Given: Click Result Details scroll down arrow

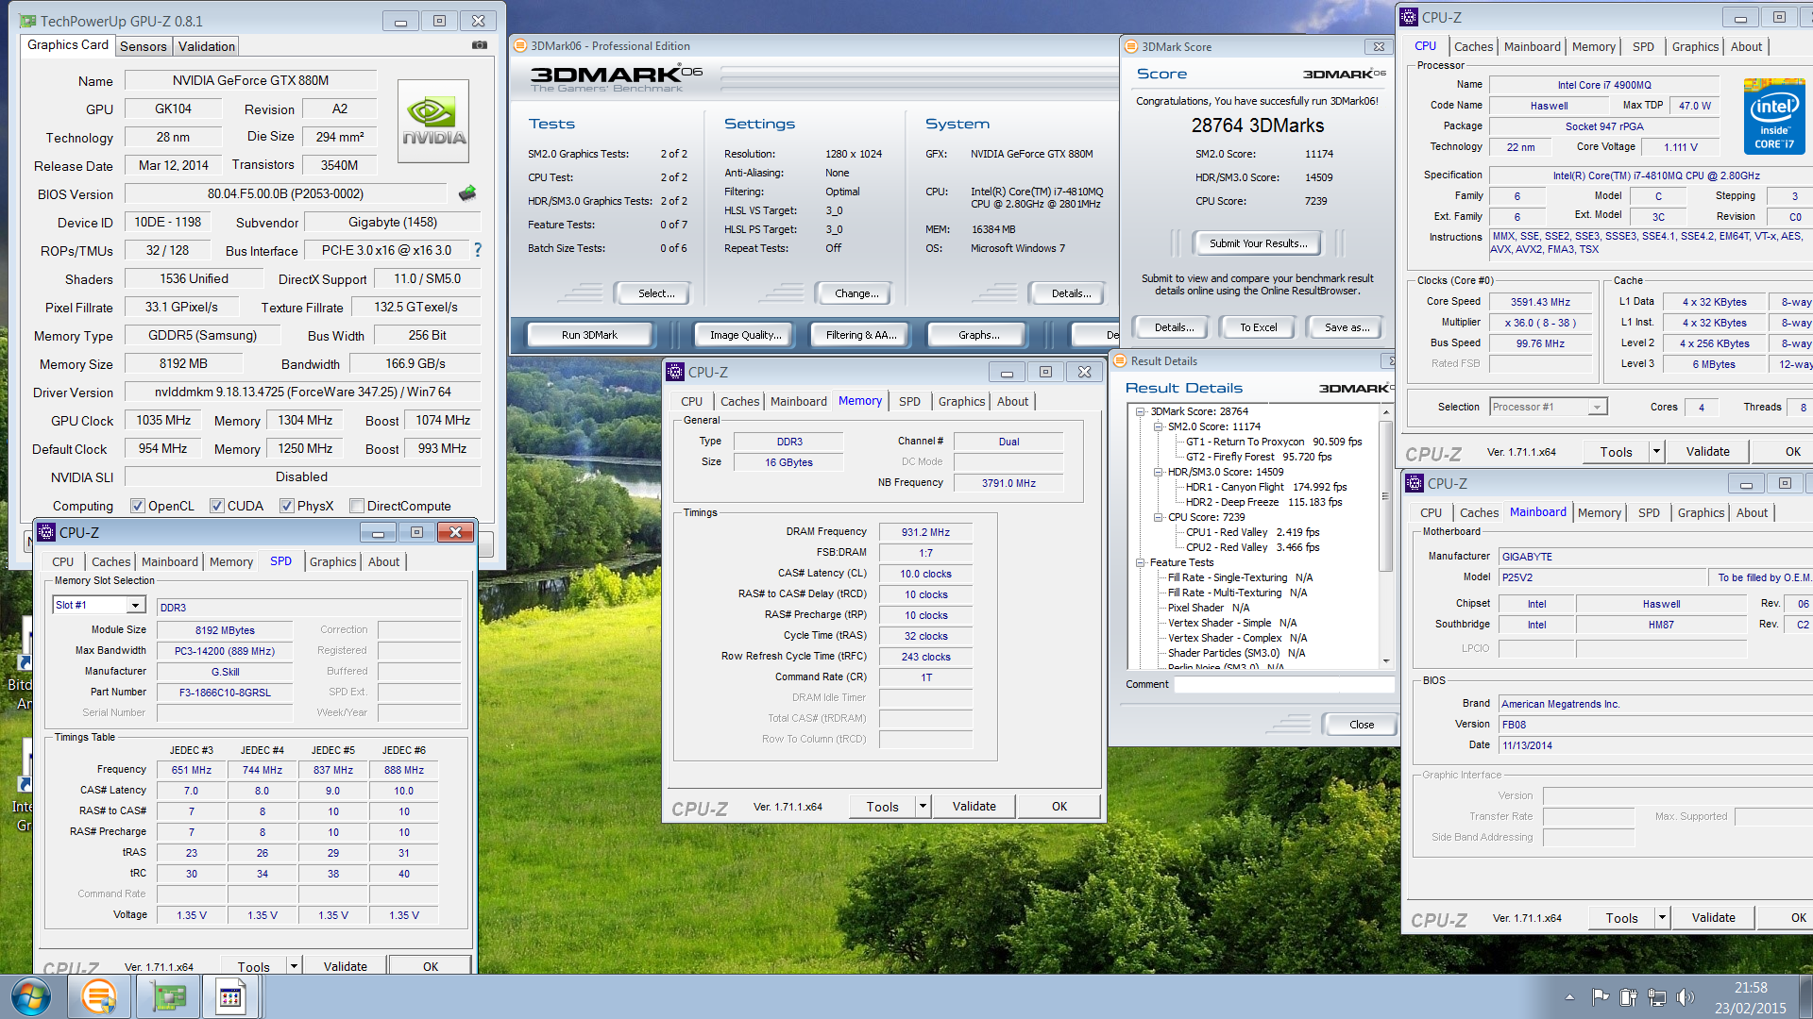Looking at the screenshot, I should (x=1386, y=660).
